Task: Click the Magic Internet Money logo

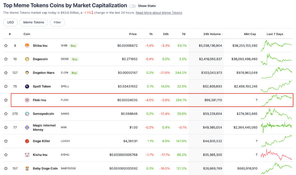Action: pyautogui.click(x=27, y=127)
